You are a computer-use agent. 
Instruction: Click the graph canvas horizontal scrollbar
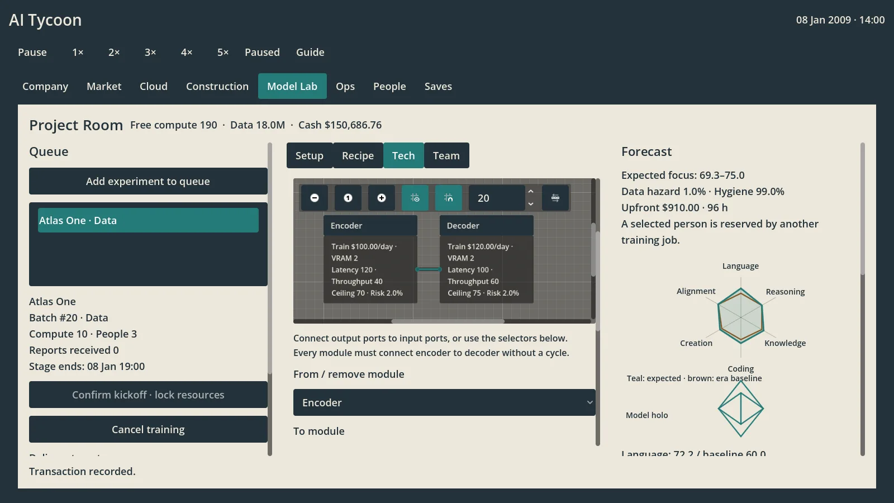448,321
